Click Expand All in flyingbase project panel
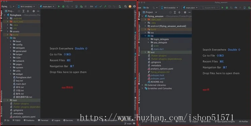Screen dimensions: 251x126 (23, 11)
